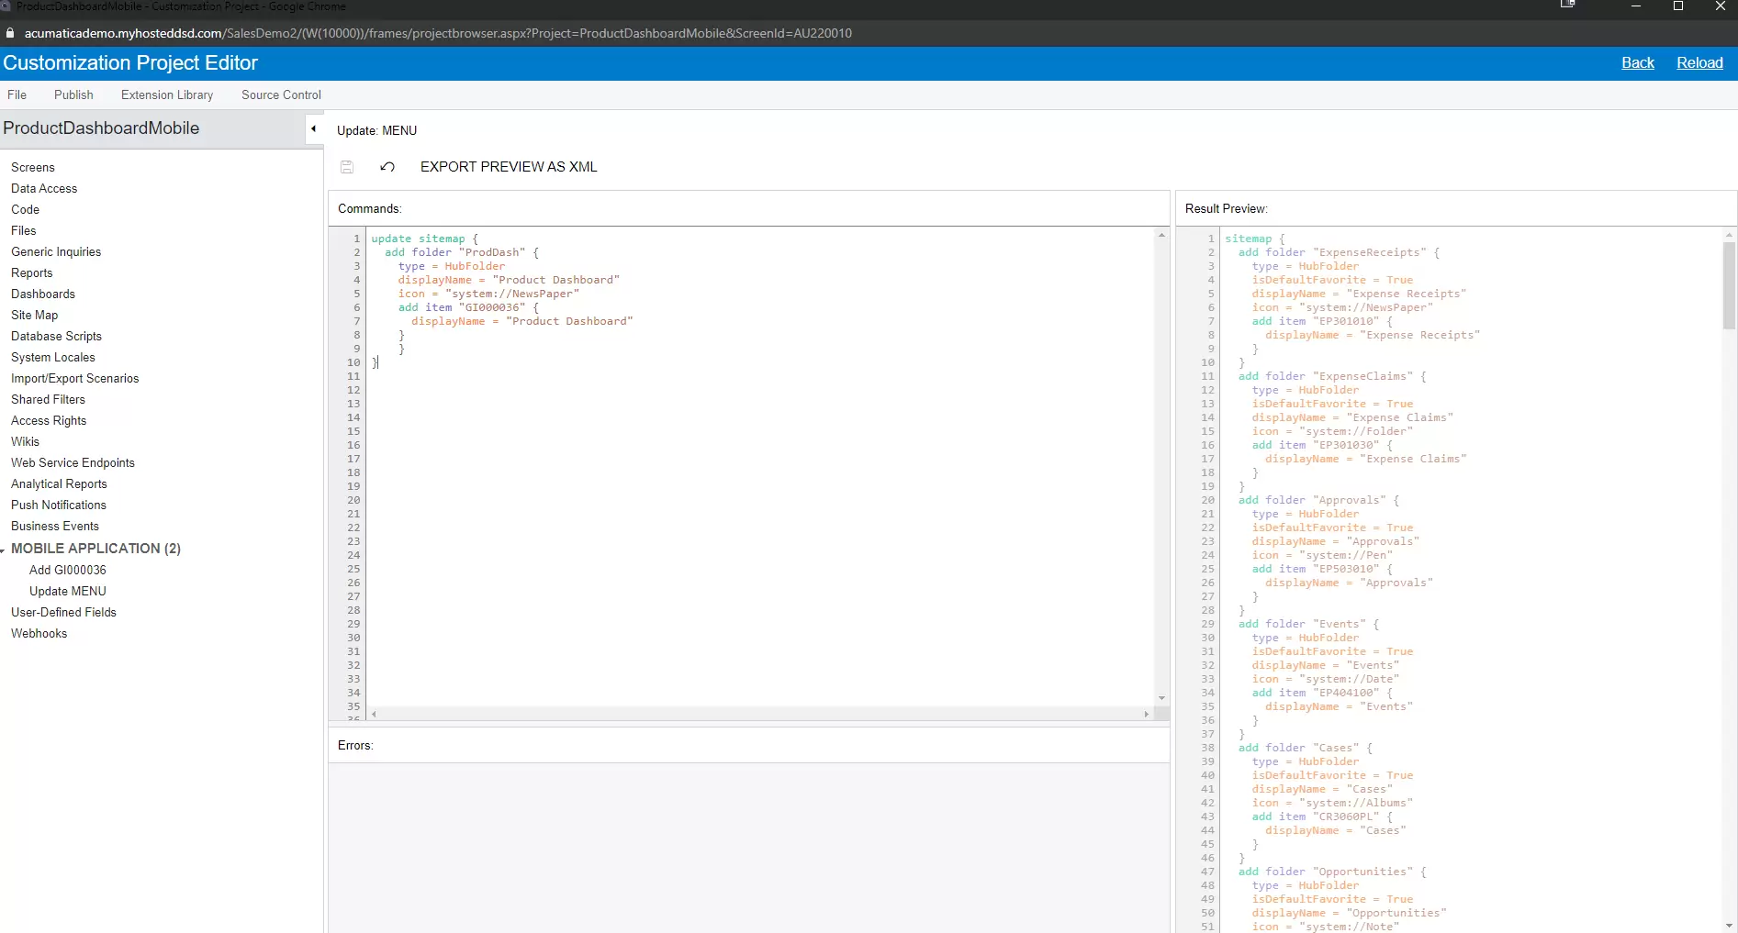Open the Source Control menu
This screenshot has height=933, width=1738.
pyautogui.click(x=281, y=94)
